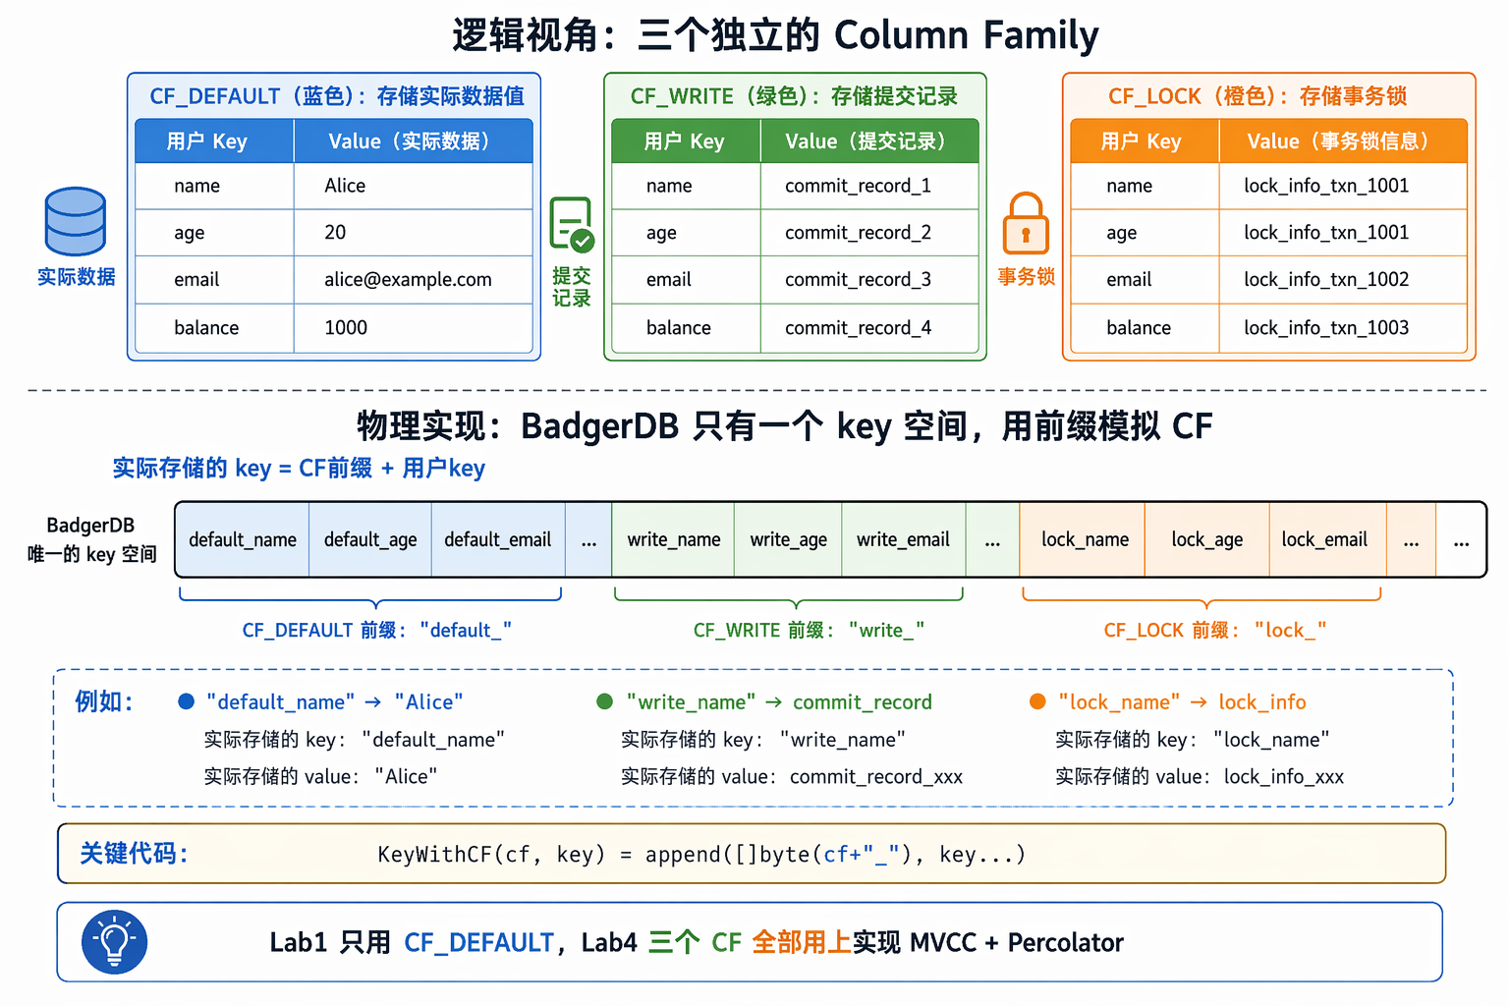
Task: Click the "关键代码：" label
Action: click(134, 853)
